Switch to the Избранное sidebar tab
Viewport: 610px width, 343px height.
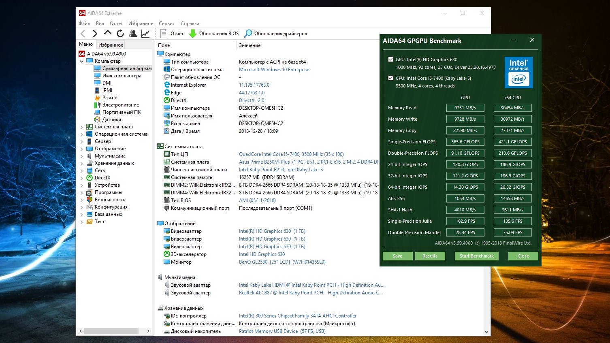[111, 45]
